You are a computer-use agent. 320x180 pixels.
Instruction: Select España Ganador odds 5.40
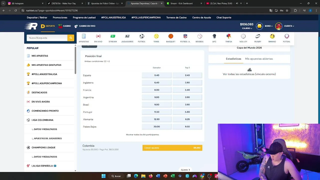(x=157, y=75)
